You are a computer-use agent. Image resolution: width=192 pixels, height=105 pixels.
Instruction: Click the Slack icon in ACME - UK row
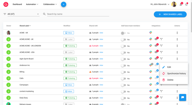[151, 33]
